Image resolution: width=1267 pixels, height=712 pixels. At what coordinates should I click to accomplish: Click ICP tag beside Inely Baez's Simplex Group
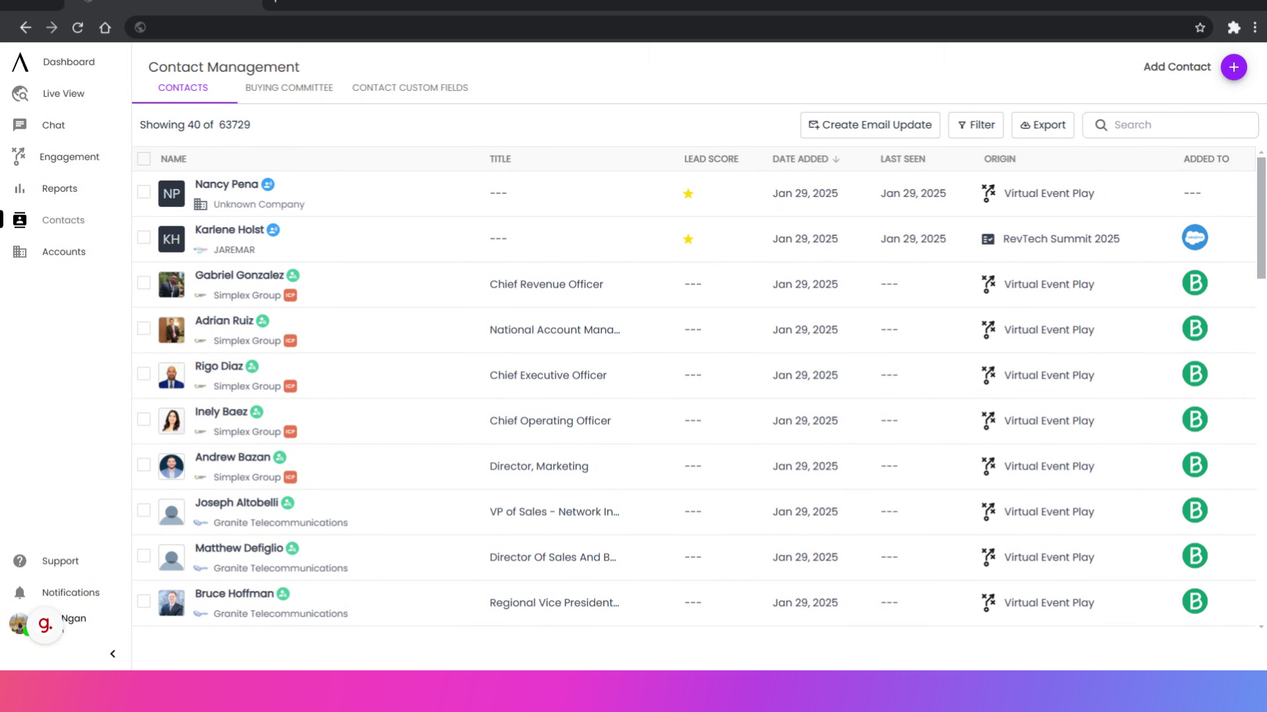tap(290, 432)
